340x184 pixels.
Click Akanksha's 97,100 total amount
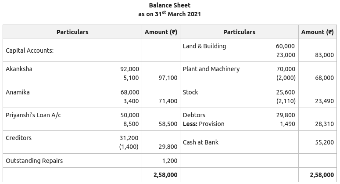point(167,78)
